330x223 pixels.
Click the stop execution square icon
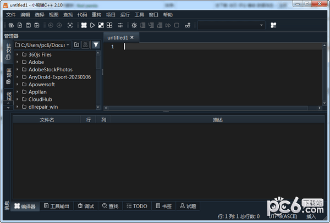[x=177, y=25]
